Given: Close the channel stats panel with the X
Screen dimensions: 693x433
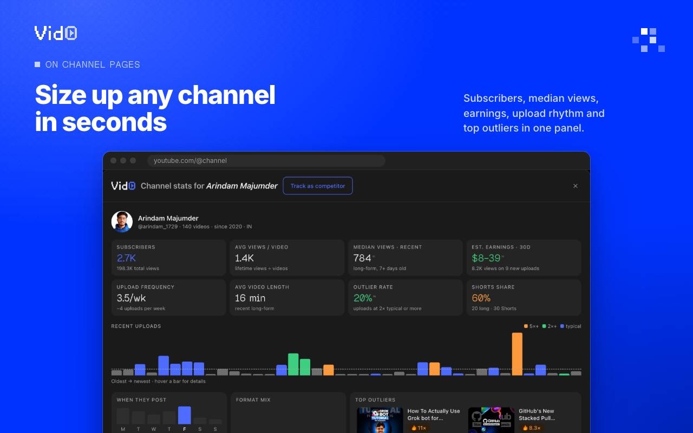Looking at the screenshot, I should 576,186.
